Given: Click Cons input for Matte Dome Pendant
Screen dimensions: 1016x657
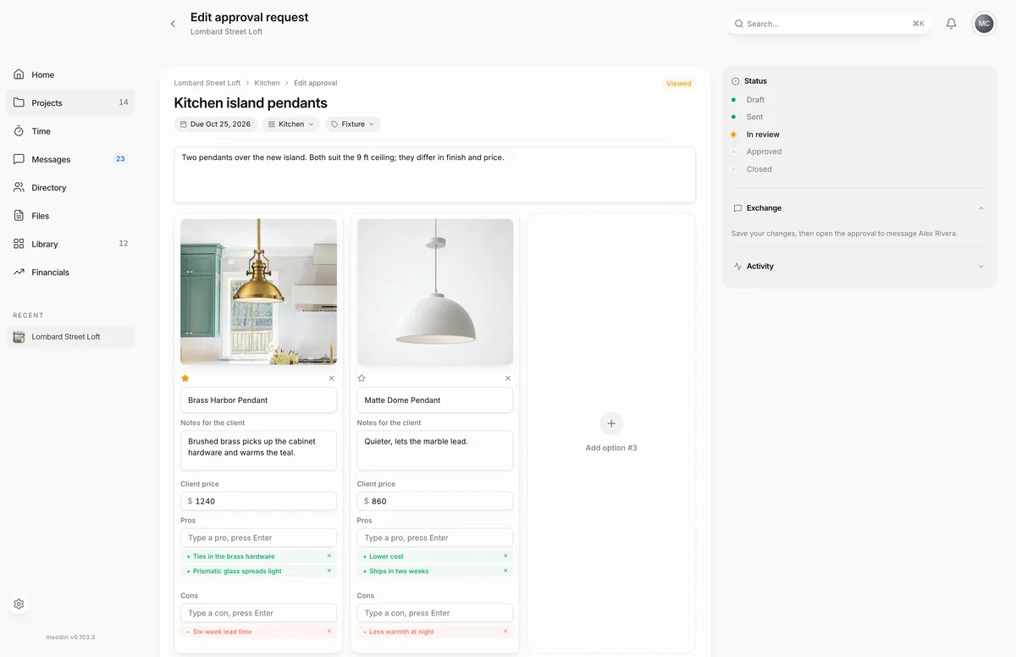Looking at the screenshot, I should [435, 613].
